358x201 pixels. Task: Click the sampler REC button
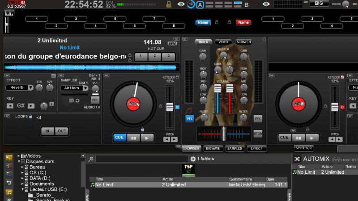[x=95, y=100]
